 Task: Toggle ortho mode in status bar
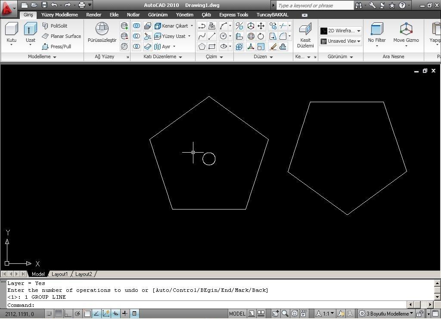[x=68, y=314]
